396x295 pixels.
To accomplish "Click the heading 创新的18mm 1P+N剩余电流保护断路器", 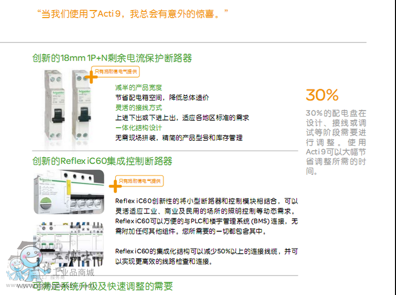I will point(112,58).
